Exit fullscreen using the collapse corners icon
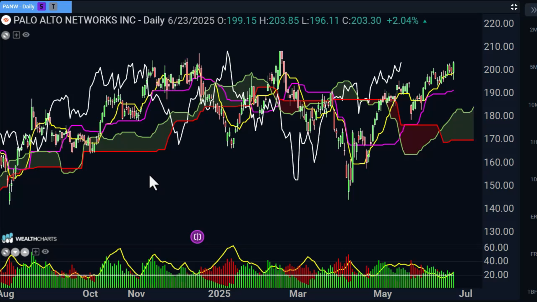The width and height of the screenshot is (537, 302). 514,7
